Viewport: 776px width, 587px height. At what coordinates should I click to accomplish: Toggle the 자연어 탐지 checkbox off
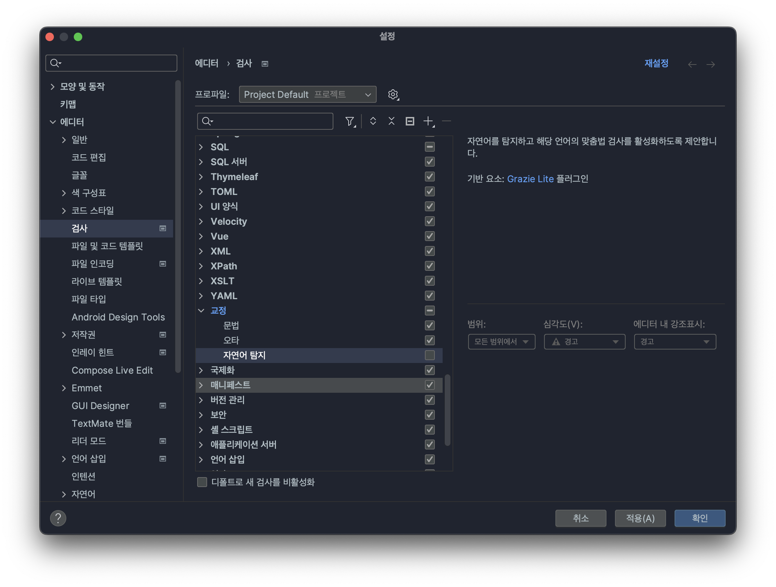tap(430, 354)
